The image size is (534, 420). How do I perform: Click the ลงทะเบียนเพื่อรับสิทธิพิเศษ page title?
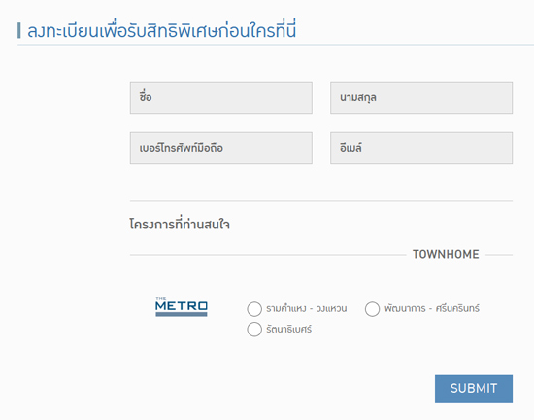click(162, 30)
